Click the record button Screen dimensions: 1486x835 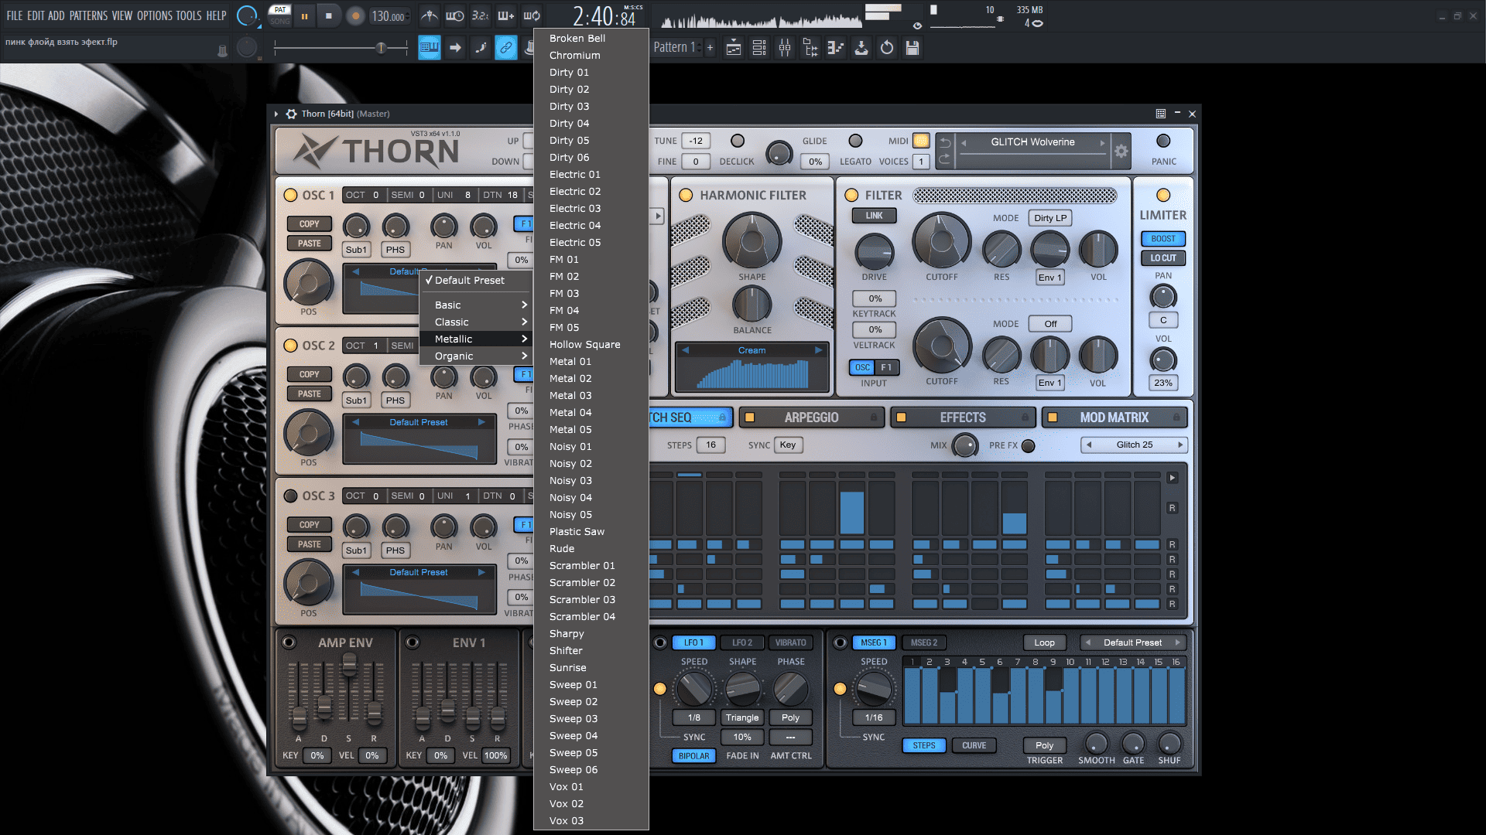coord(355,15)
